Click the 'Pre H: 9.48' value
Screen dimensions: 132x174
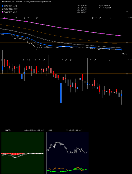click(x=82, y=8)
